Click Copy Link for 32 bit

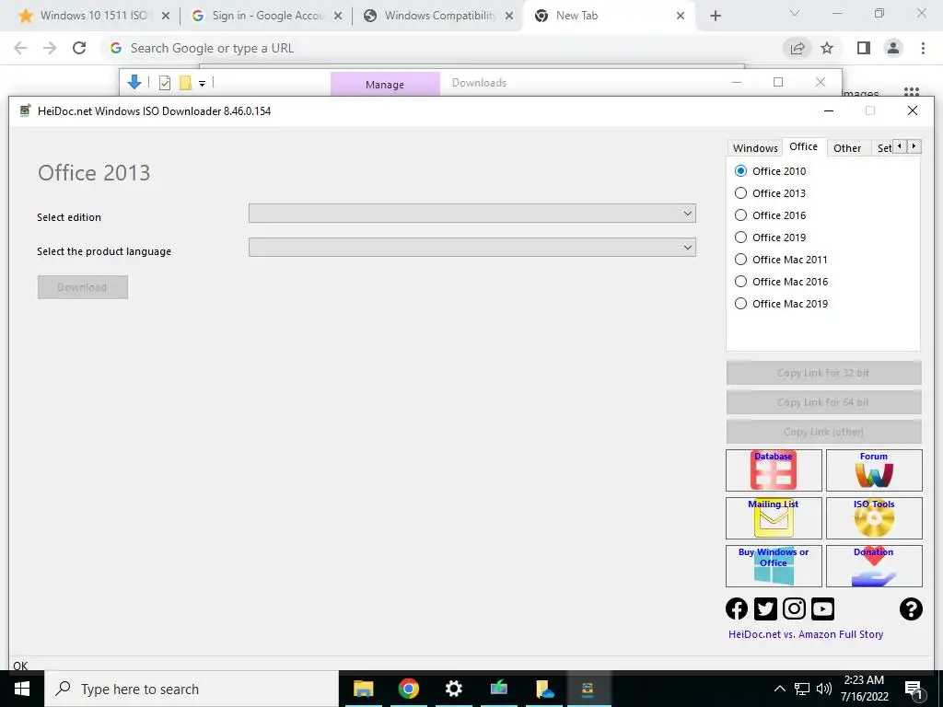point(823,373)
